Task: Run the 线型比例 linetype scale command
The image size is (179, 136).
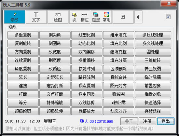Action: (87, 35)
